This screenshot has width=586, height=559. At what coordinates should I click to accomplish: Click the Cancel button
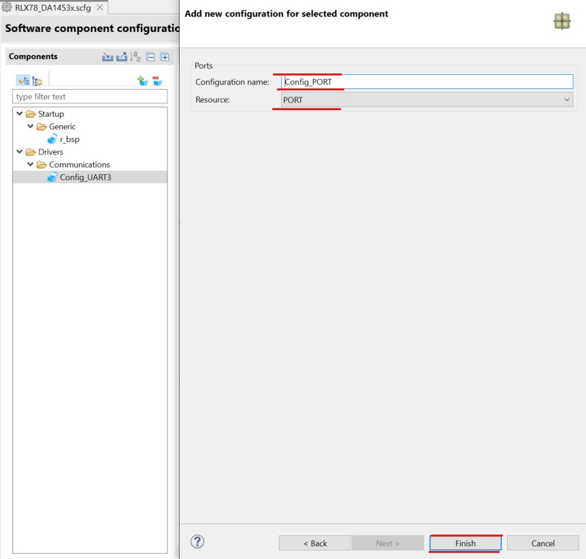click(542, 543)
